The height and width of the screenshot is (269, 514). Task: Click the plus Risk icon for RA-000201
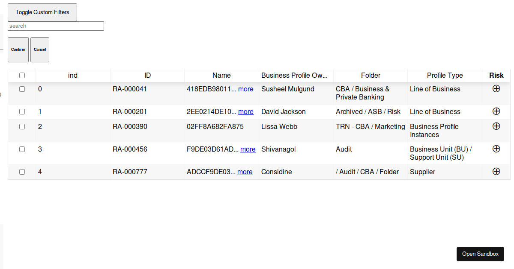tap(496, 111)
